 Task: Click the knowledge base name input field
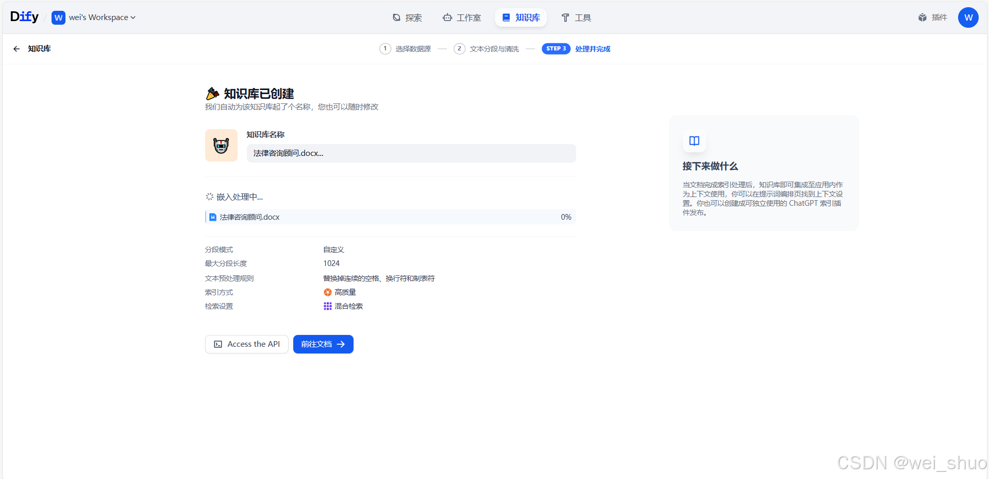click(411, 153)
